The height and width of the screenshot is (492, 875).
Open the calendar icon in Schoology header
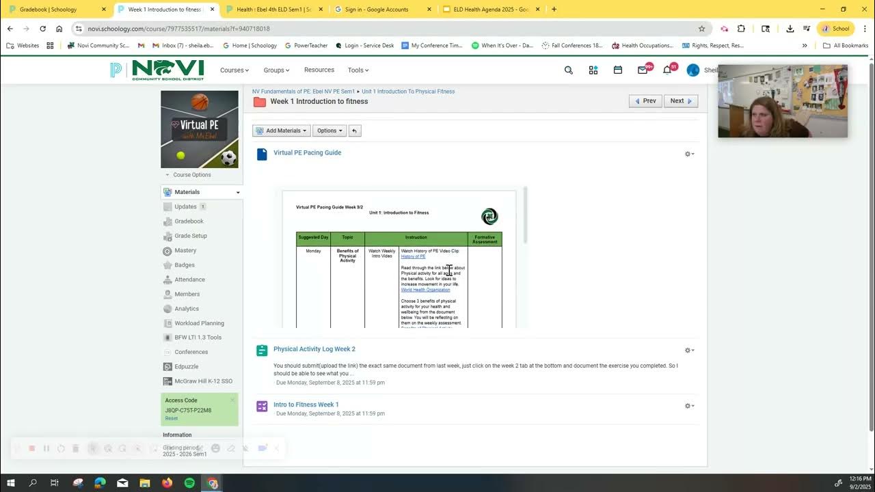(x=617, y=70)
